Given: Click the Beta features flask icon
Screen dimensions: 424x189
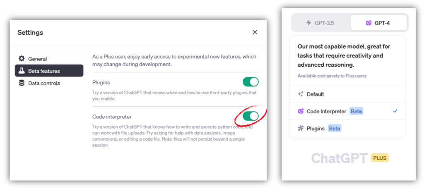Looking at the screenshot, I should point(22,71).
